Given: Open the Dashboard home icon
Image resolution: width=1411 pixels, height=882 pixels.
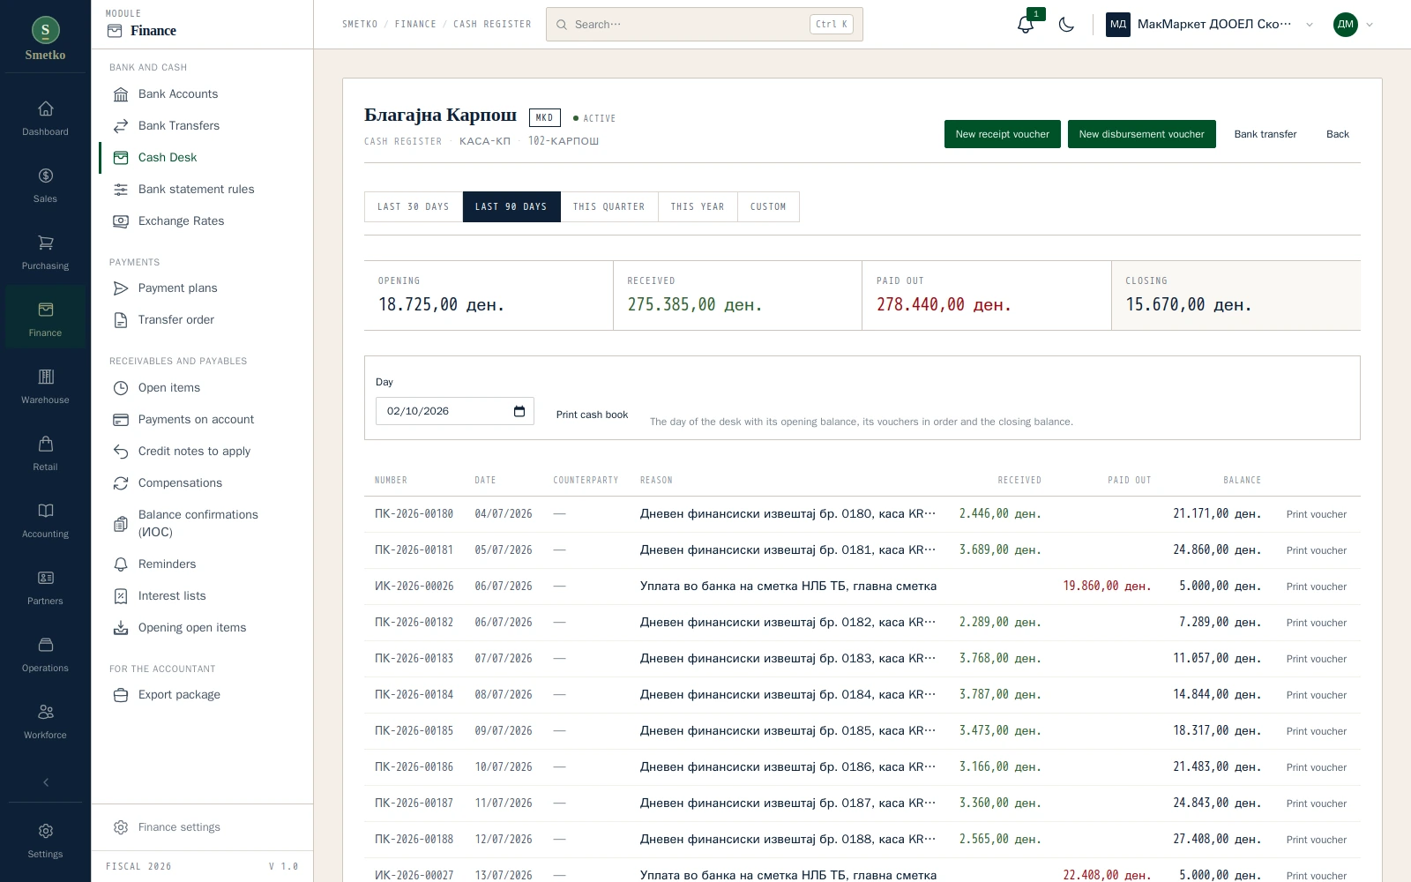Looking at the screenshot, I should click(45, 108).
